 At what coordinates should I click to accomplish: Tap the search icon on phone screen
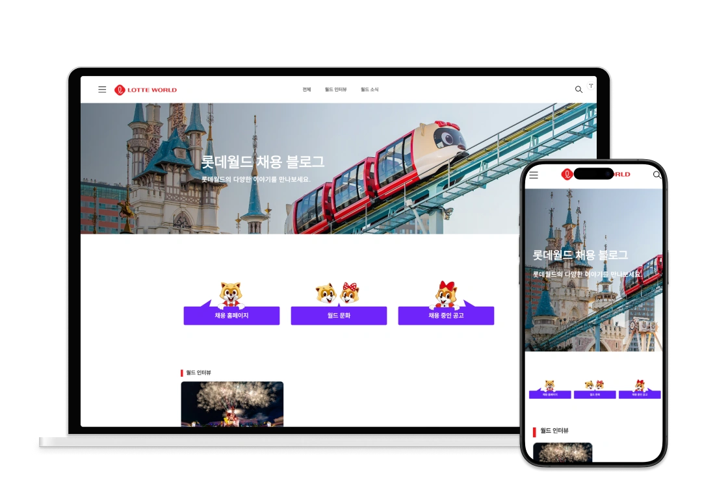[x=656, y=175]
